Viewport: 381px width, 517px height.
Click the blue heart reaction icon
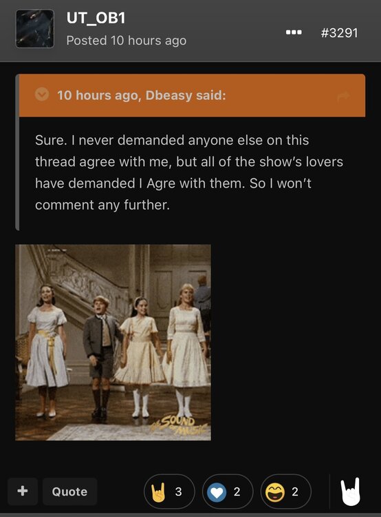click(x=217, y=492)
